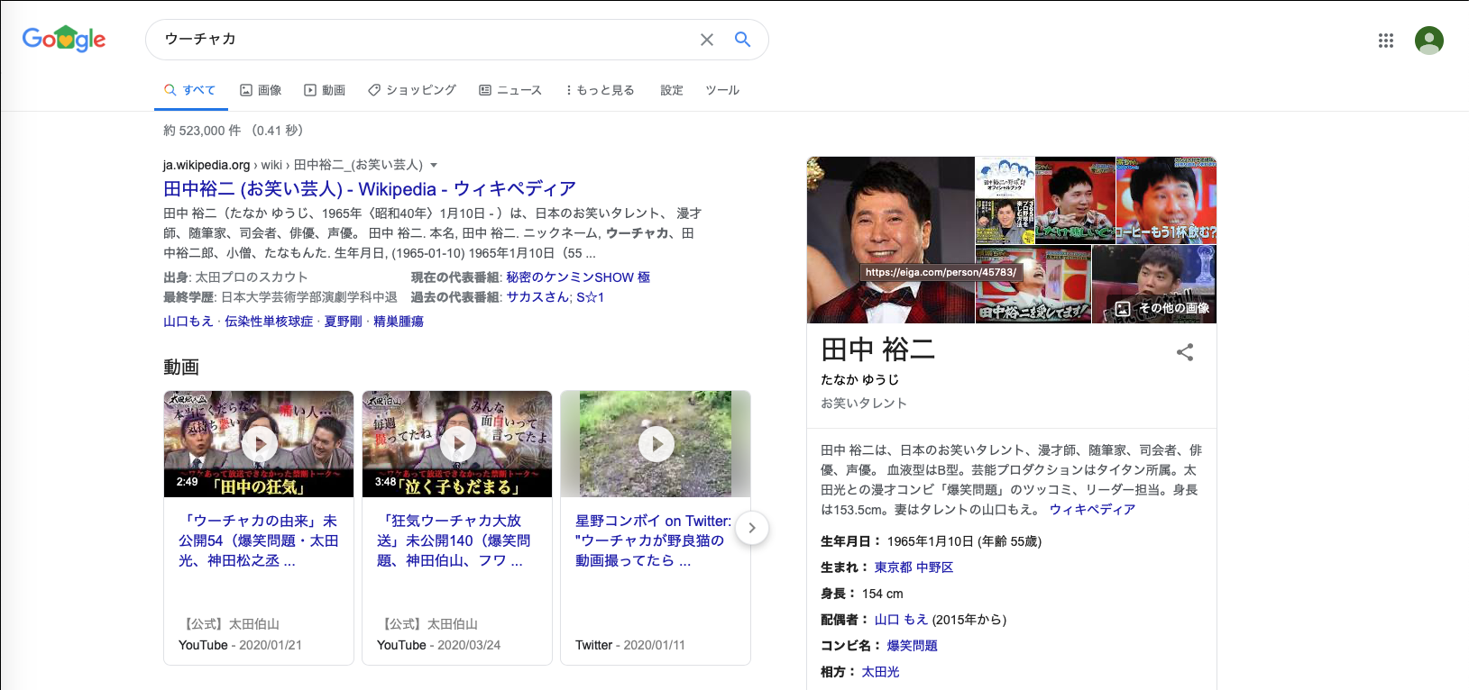The height and width of the screenshot is (690, 1469).
Task: Open the 田中裕二愛してます image thumbnail
Action: (1033, 284)
